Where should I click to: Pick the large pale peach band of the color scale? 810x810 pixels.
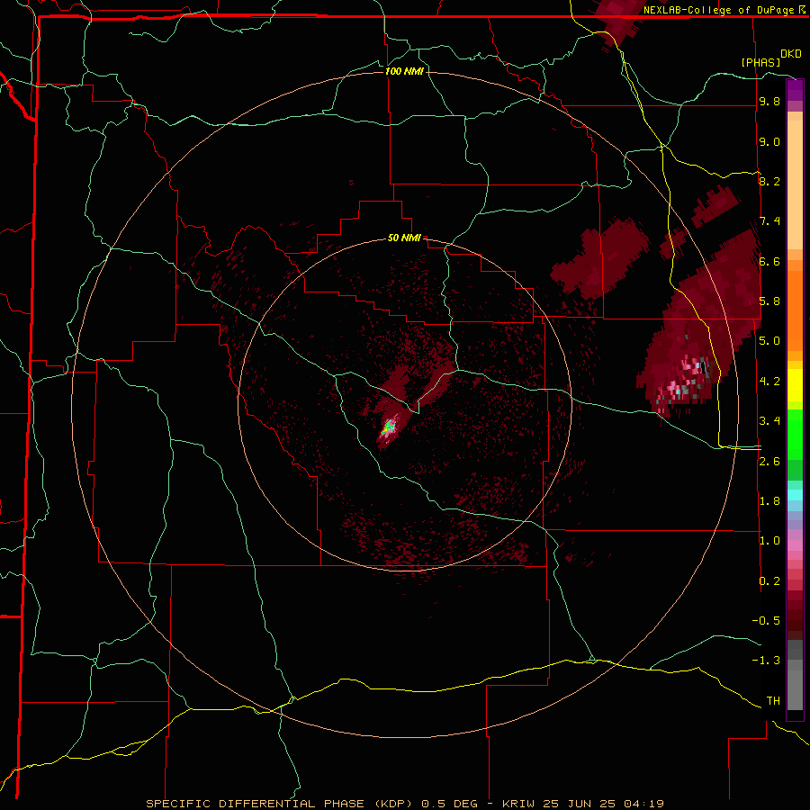(795, 184)
